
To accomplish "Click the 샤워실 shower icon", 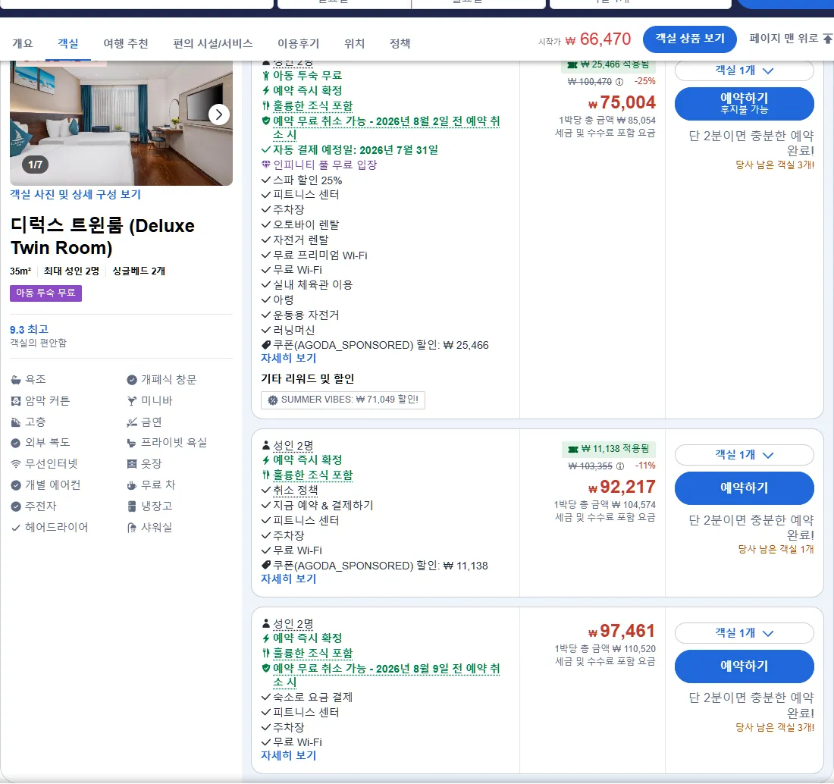I will [x=132, y=528].
